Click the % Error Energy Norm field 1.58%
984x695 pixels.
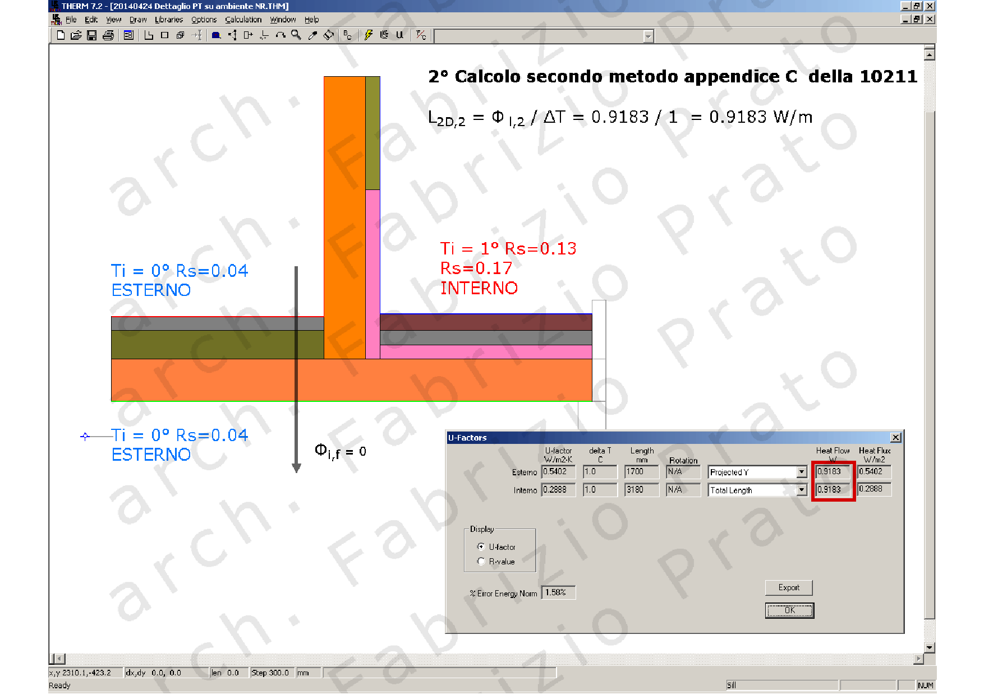[558, 592]
